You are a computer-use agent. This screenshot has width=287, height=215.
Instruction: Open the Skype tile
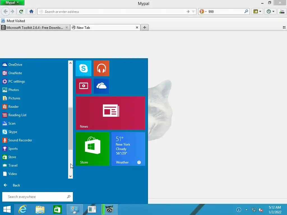pyautogui.click(x=84, y=68)
